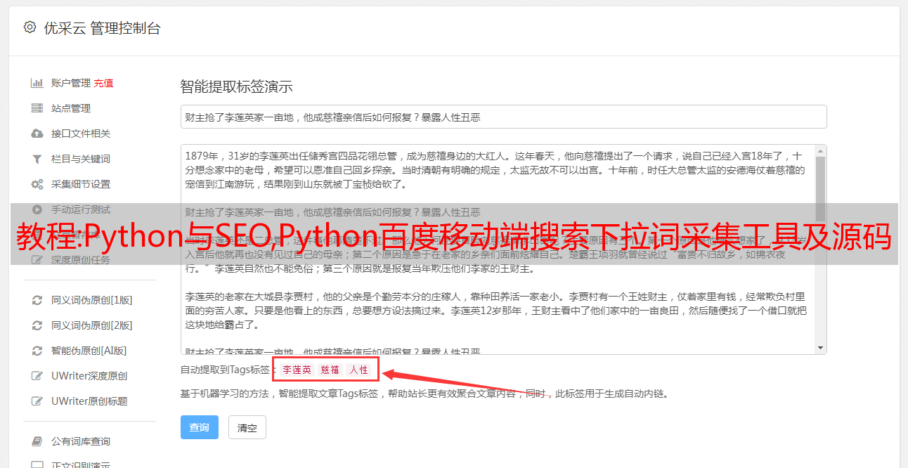Click the 人性 tag
Image resolution: width=908 pixels, height=468 pixels.
359,370
